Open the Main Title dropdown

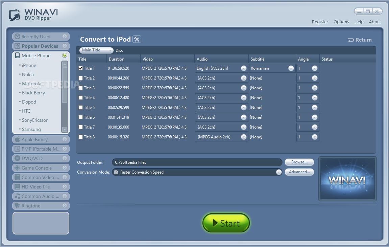pos(96,50)
